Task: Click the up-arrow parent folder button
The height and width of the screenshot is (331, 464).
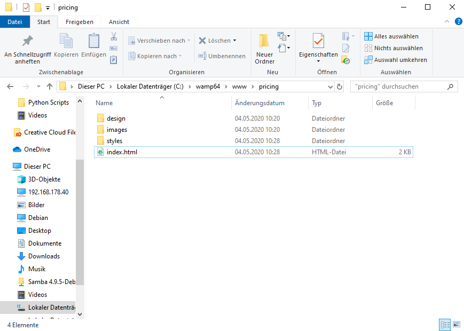Action: tap(50, 86)
